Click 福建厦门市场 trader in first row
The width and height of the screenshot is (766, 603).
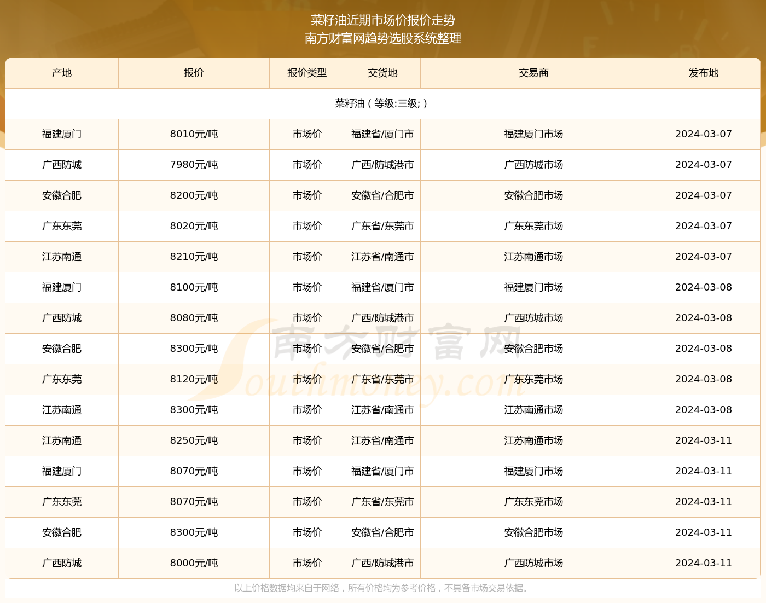click(533, 134)
